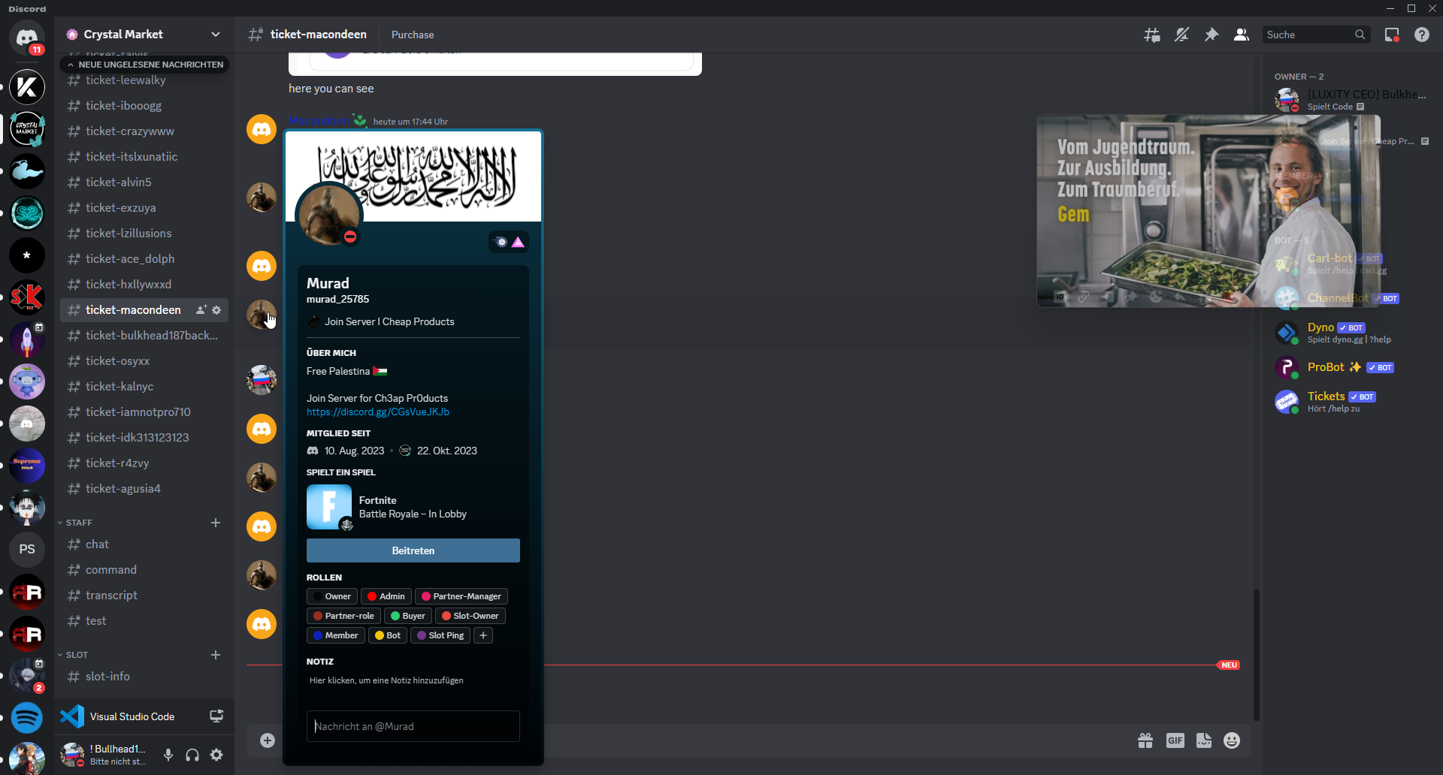Open the Threads icon in the header
1443x775 pixels.
click(x=1151, y=35)
